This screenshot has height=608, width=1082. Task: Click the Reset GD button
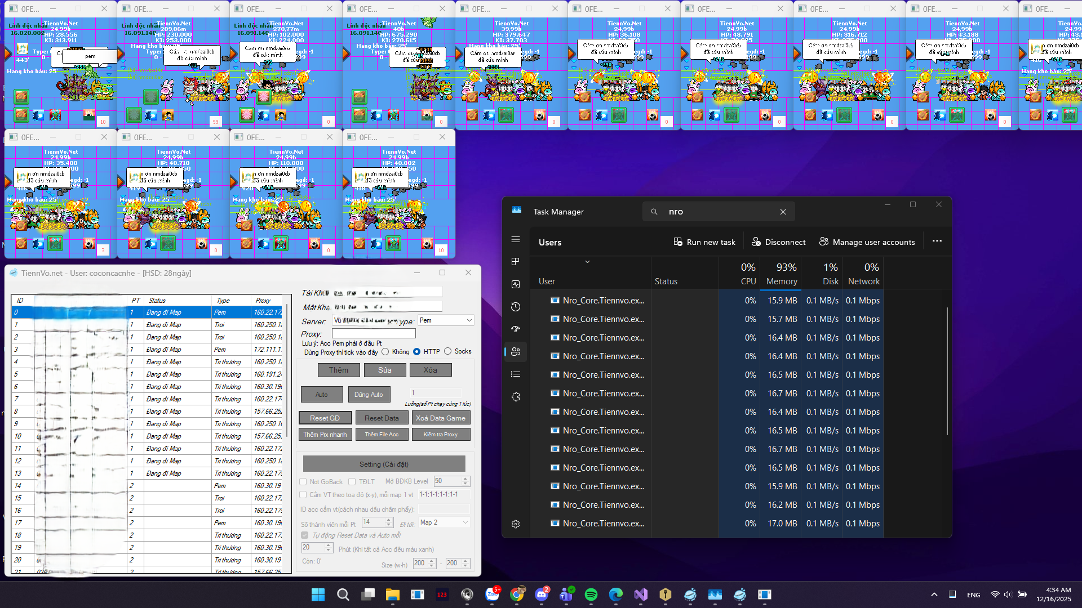325,418
